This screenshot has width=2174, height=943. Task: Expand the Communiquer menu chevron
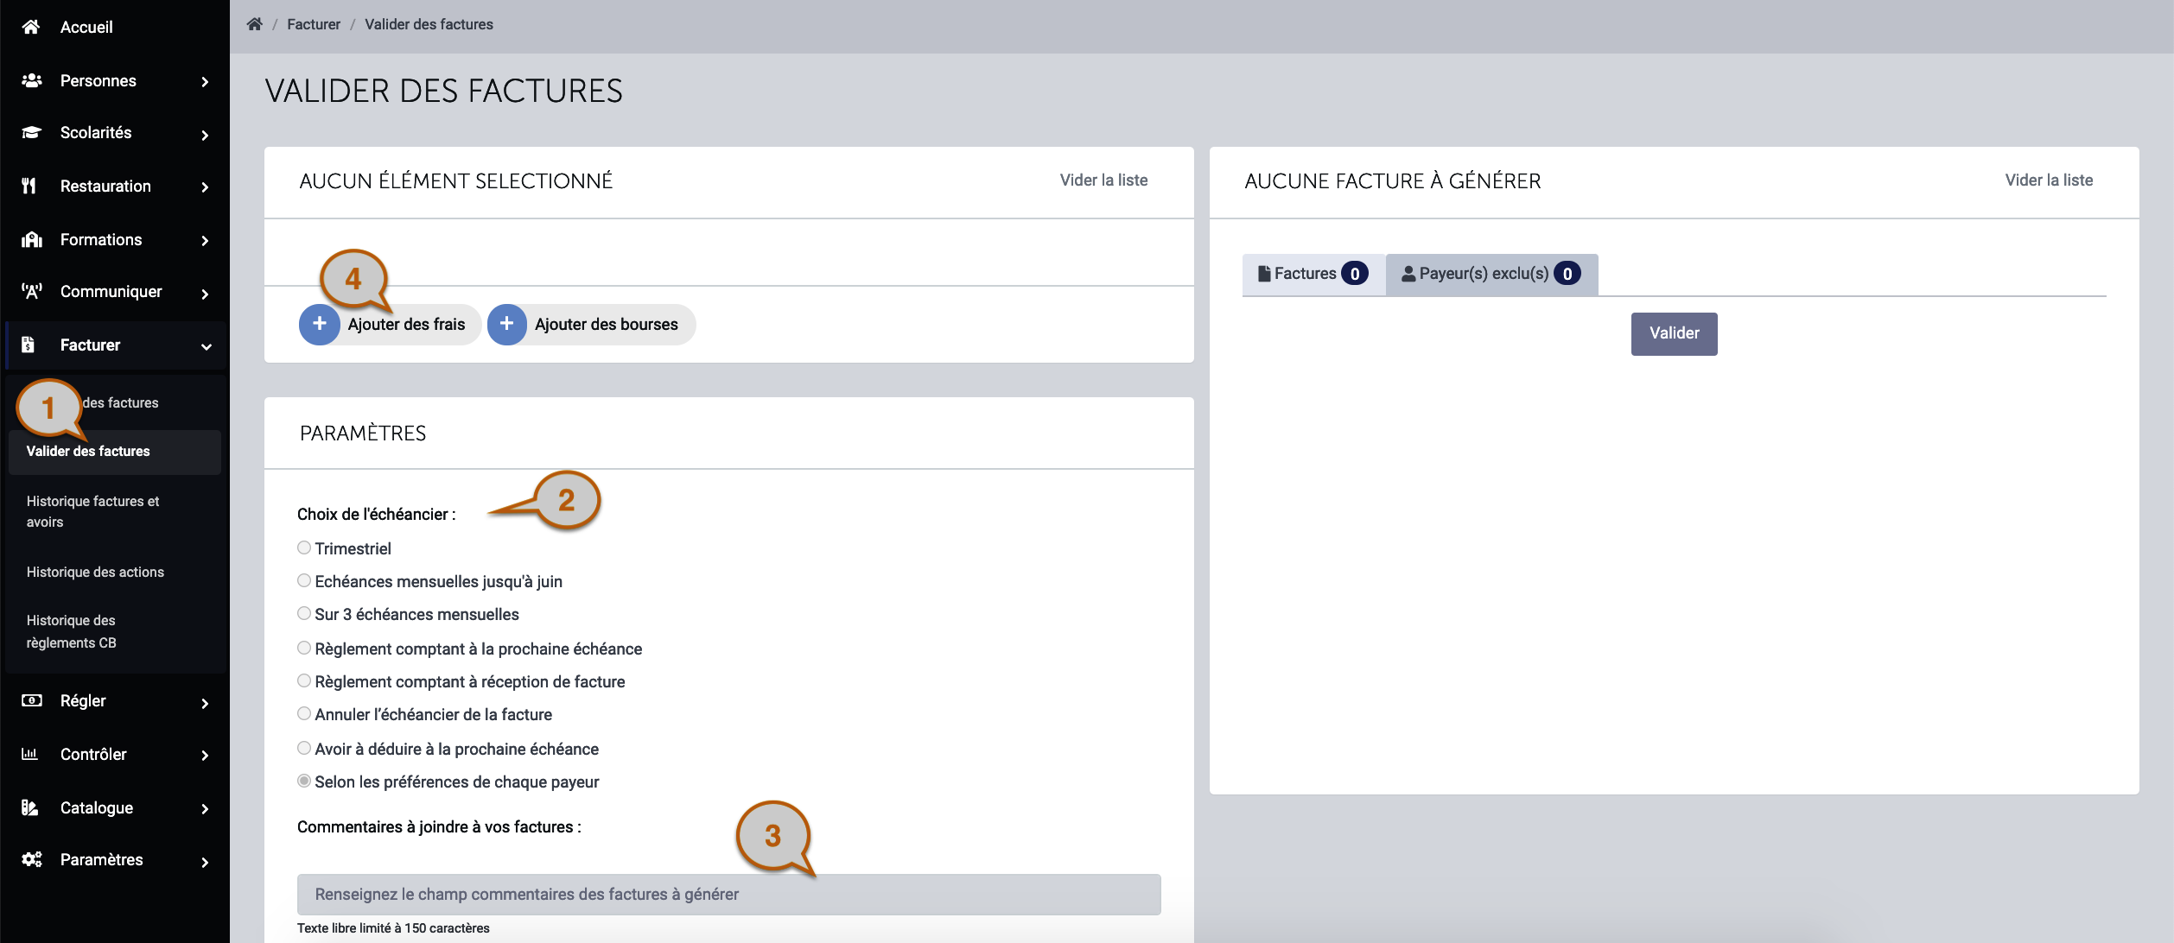pyautogui.click(x=205, y=294)
